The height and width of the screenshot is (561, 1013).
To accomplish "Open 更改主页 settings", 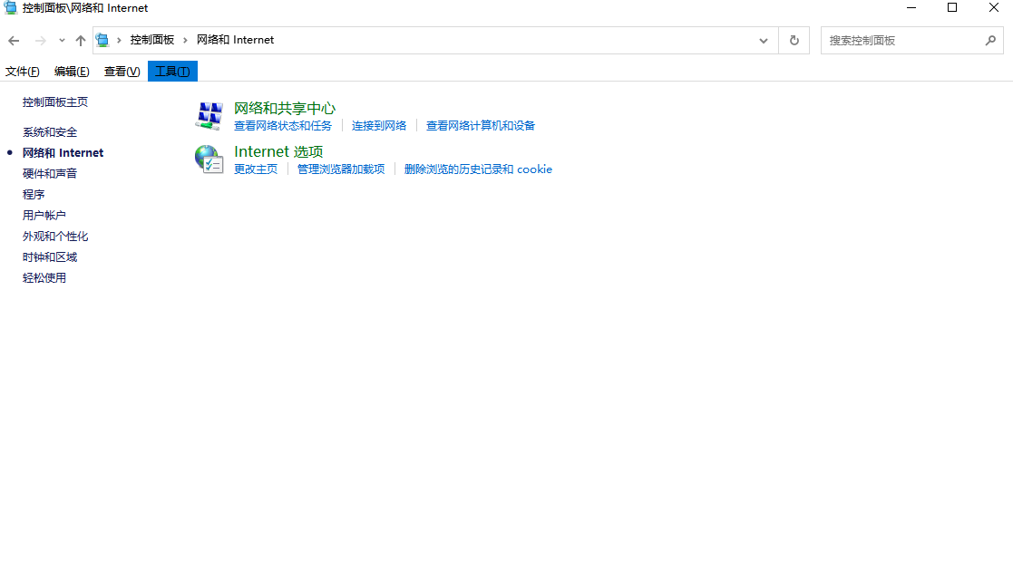I will click(256, 169).
